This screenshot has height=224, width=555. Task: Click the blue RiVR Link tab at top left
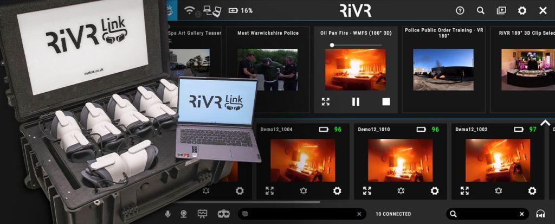172,10
